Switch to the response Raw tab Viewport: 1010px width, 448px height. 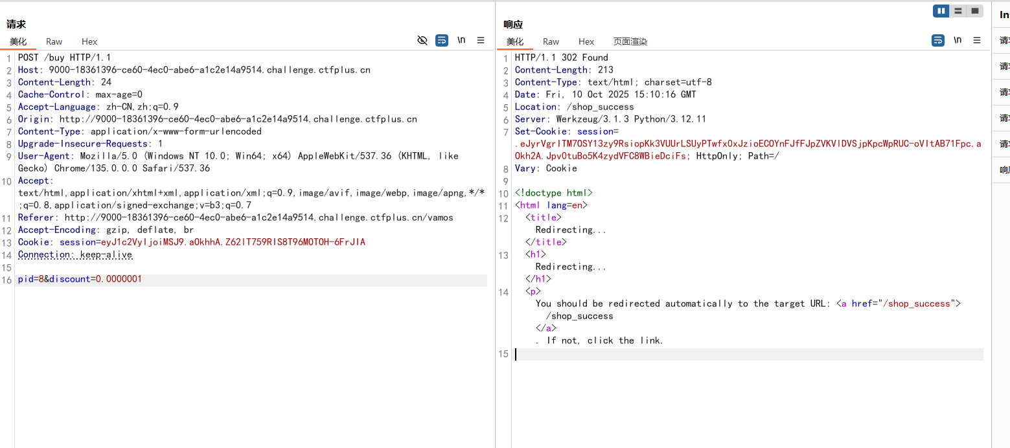coord(551,41)
